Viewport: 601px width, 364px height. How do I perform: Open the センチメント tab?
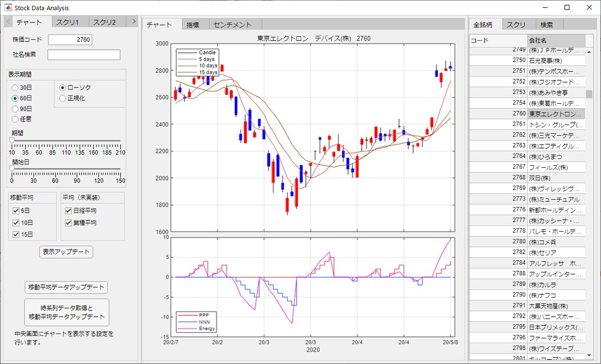tap(233, 25)
